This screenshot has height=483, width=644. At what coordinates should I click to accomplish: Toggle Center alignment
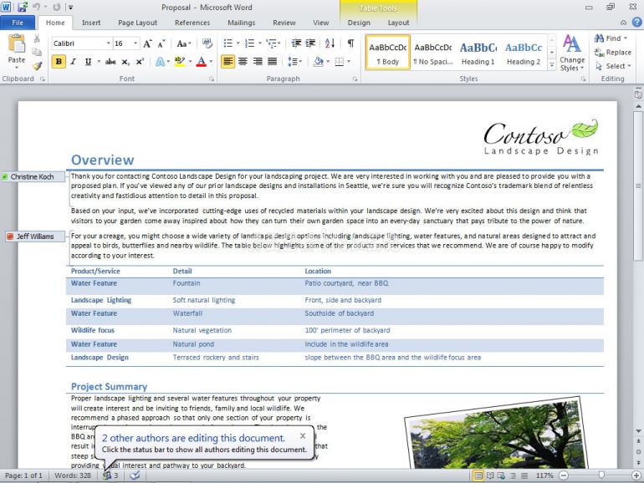click(x=243, y=62)
